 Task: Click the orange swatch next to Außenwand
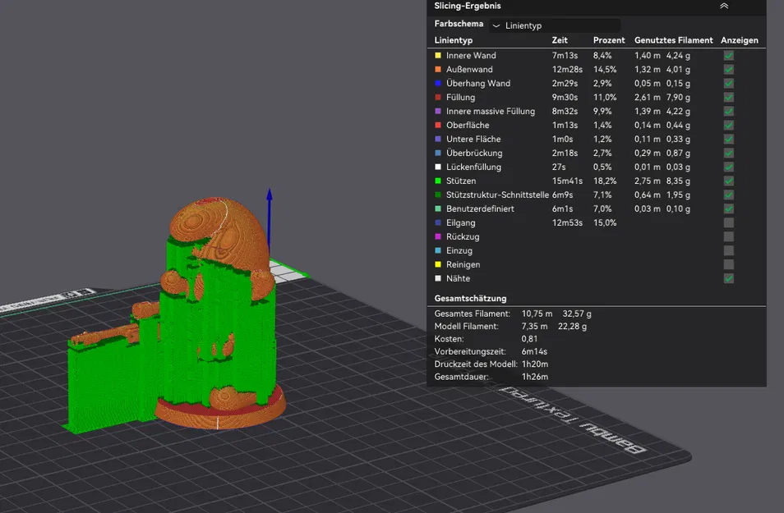point(438,69)
